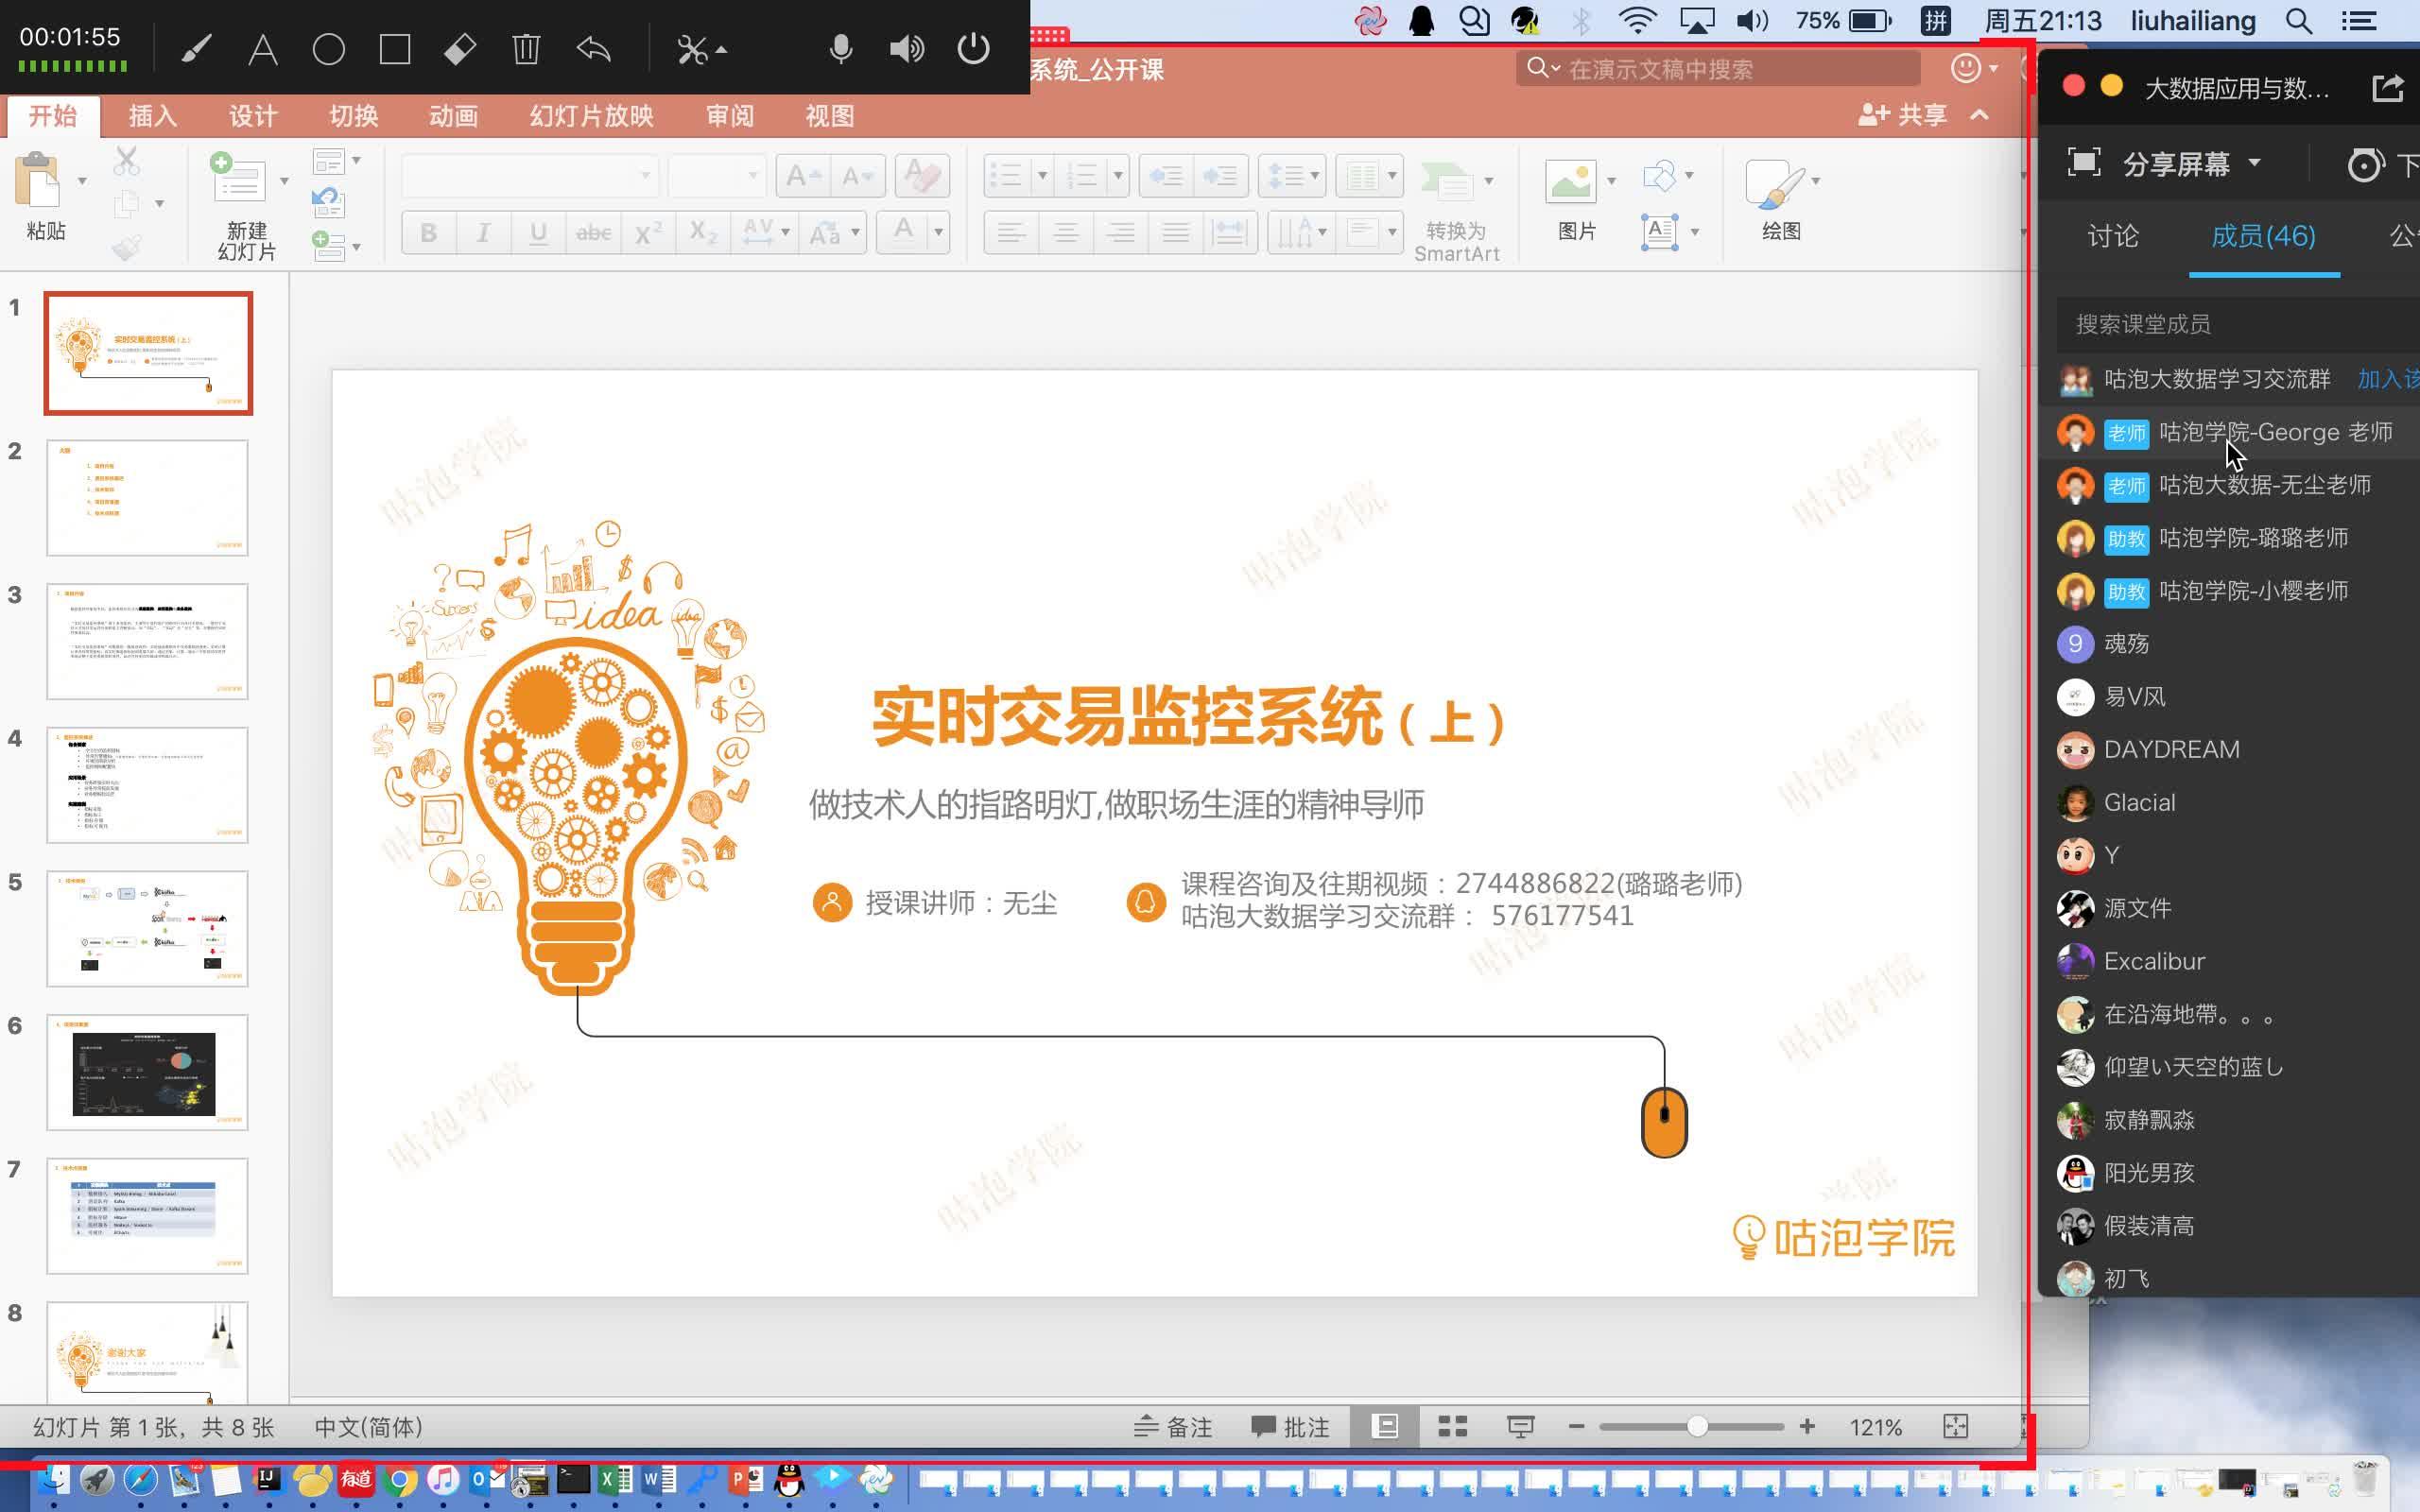Click the trash icon to clear annotations

(527, 48)
